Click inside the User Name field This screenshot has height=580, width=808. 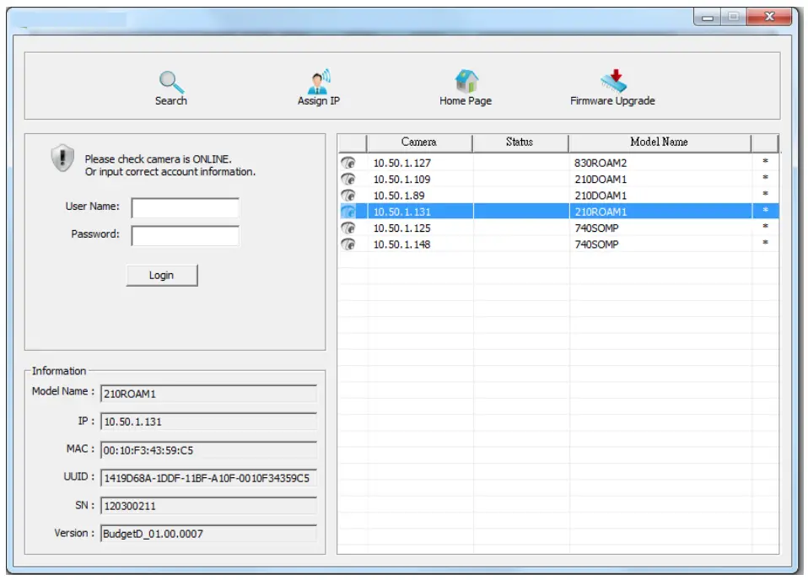tap(184, 207)
